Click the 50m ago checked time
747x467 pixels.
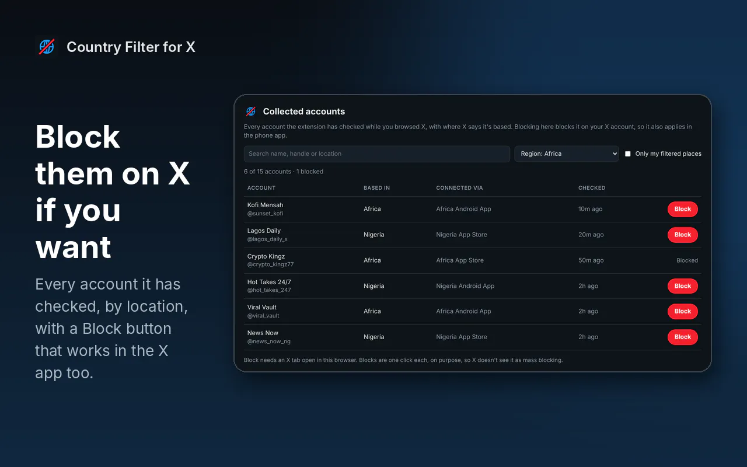pyautogui.click(x=591, y=260)
